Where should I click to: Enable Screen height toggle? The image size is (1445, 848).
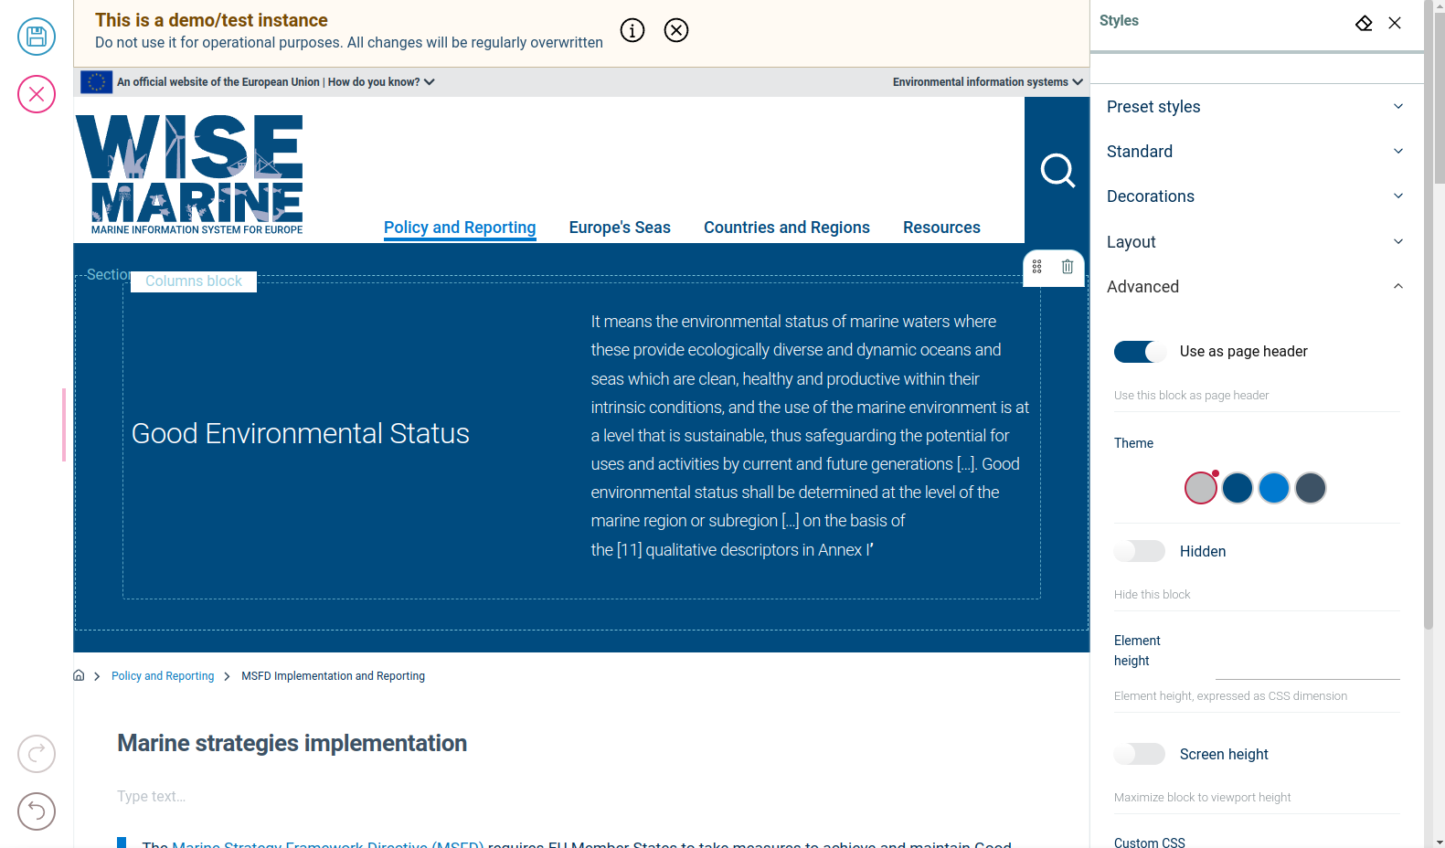click(1140, 754)
